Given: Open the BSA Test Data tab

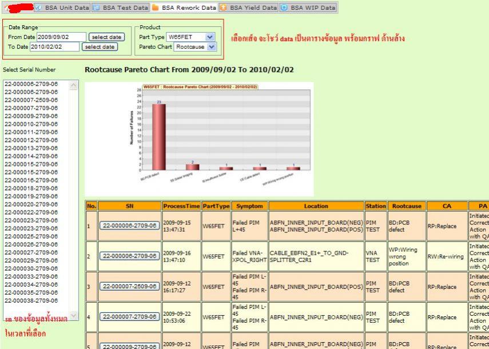Looking at the screenshot, I should (x=120, y=8).
